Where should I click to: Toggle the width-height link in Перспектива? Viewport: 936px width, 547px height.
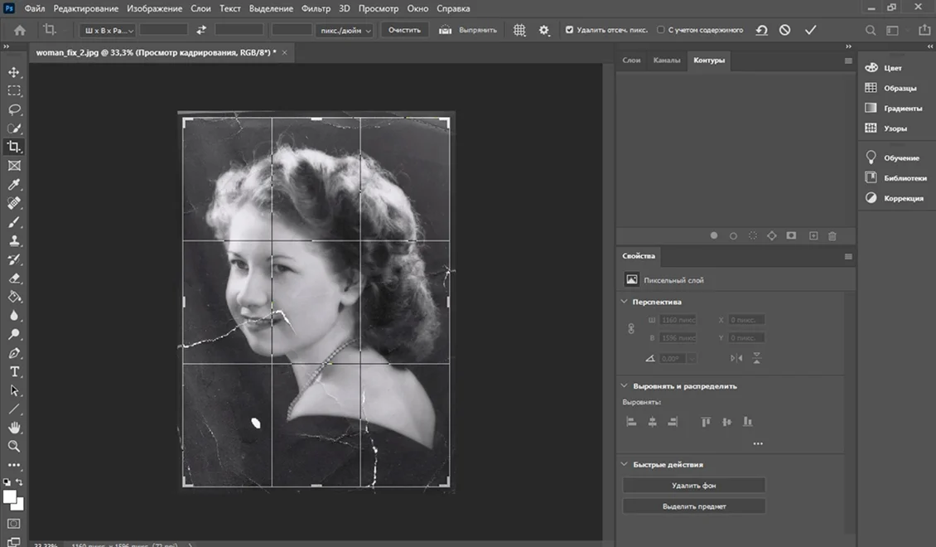click(x=630, y=328)
